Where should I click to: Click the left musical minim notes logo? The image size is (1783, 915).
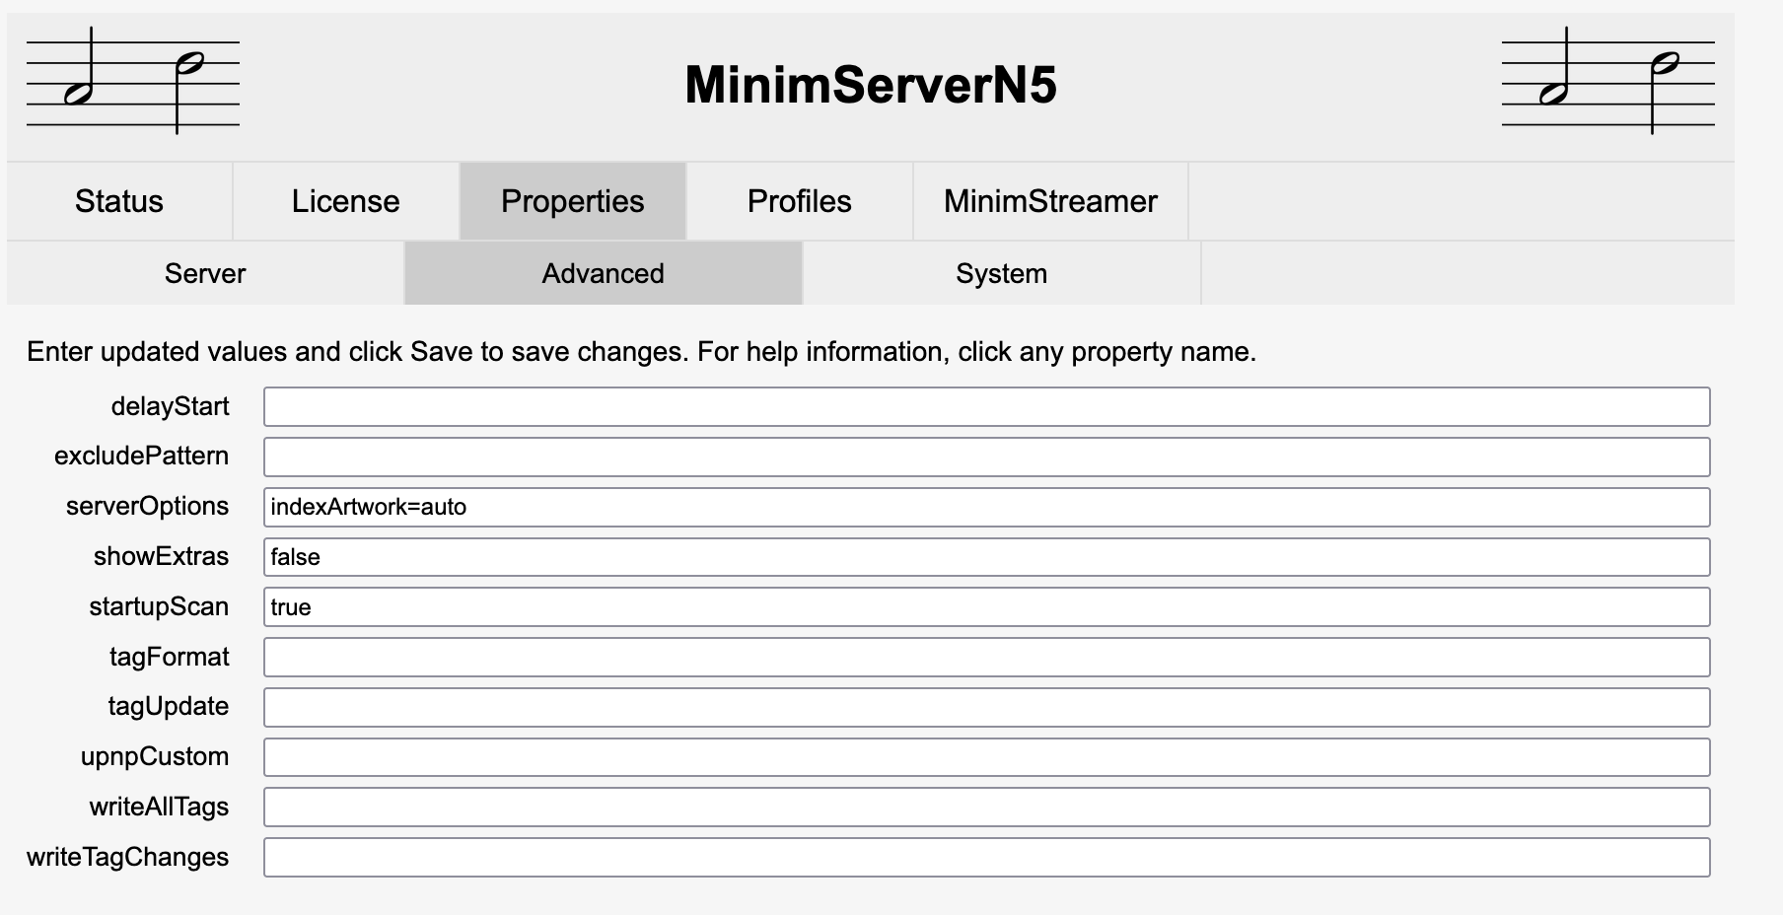133,81
